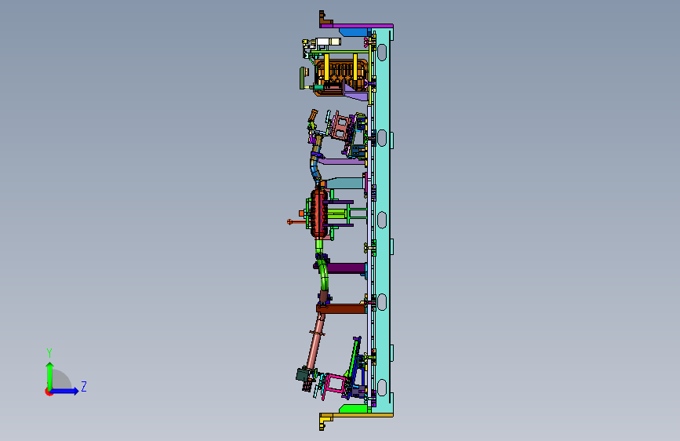The image size is (680, 441).
Task: Select the magenta square frame near the bottom
Action: pos(335,384)
